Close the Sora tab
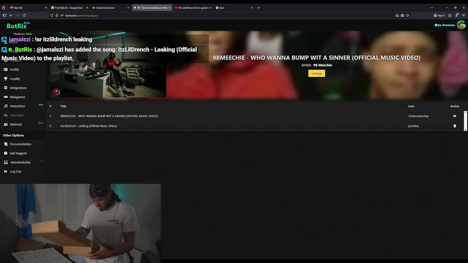 [x=252, y=8]
